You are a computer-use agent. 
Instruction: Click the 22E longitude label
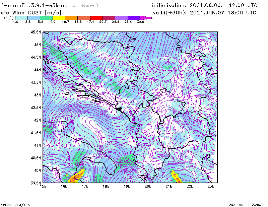[x=190, y=186]
